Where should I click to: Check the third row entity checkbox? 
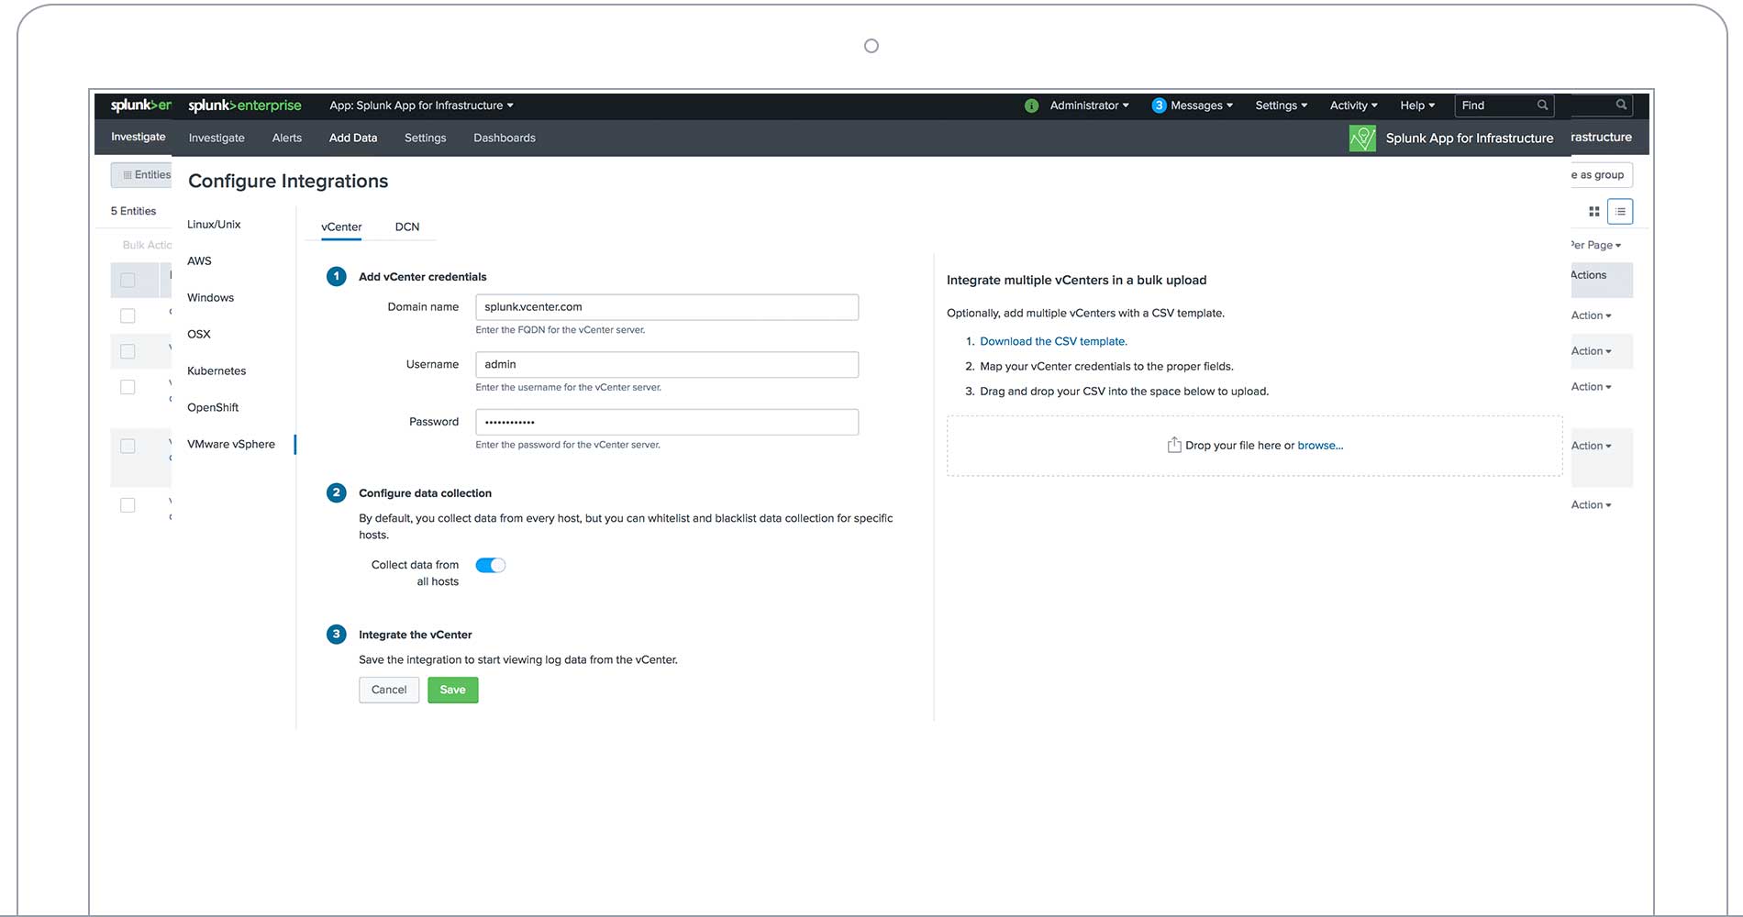[128, 351]
